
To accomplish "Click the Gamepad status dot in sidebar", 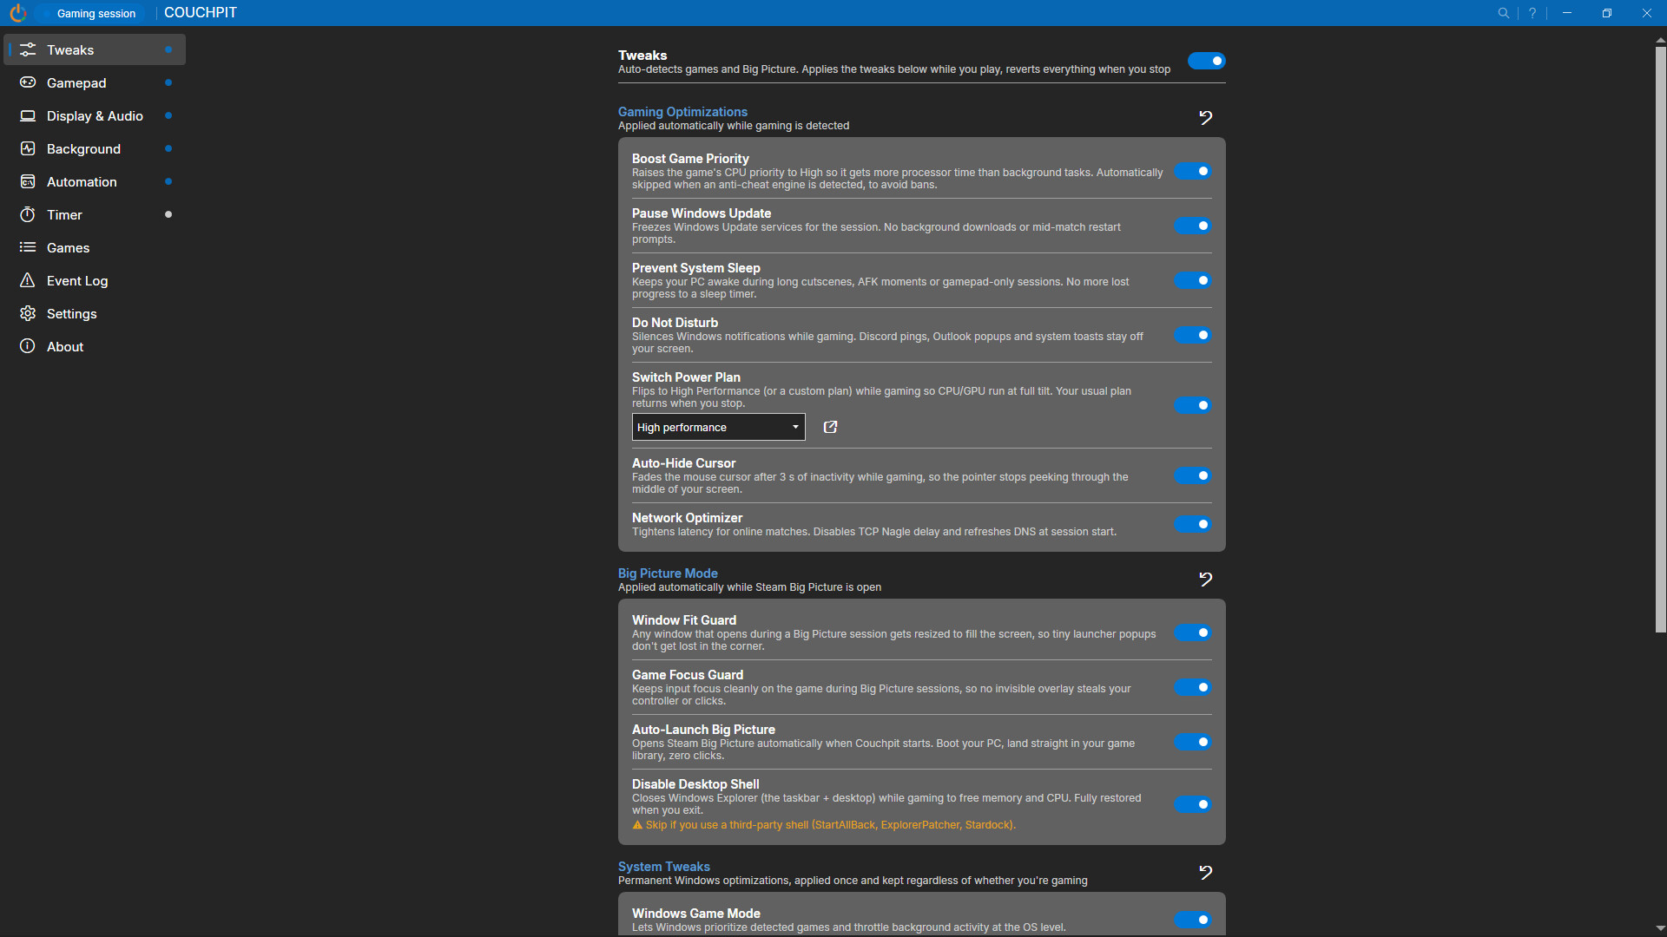I will pos(168,82).
